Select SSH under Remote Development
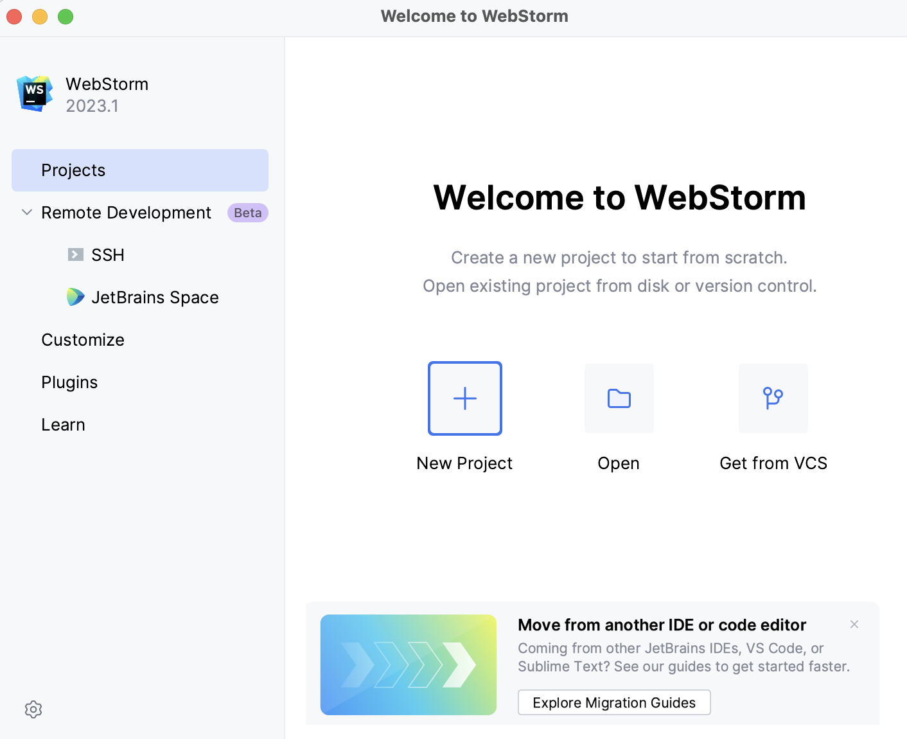The height and width of the screenshot is (739, 907). pos(108,255)
